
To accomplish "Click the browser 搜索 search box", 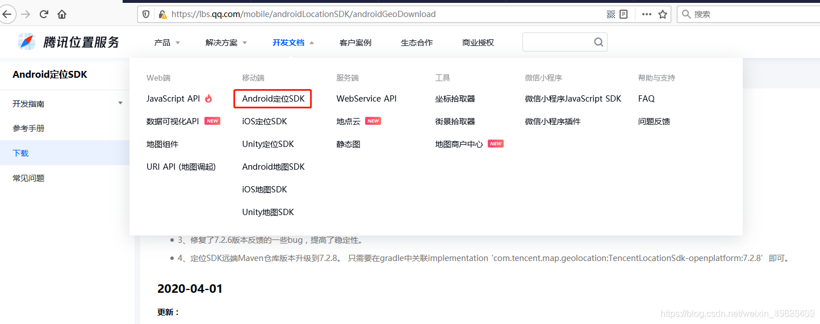I will pos(748,14).
